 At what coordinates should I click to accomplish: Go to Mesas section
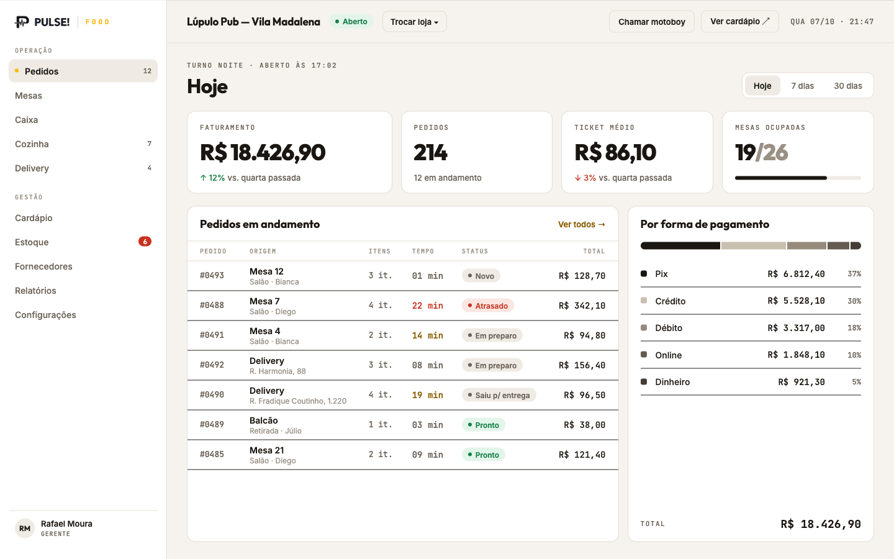[x=83, y=96]
